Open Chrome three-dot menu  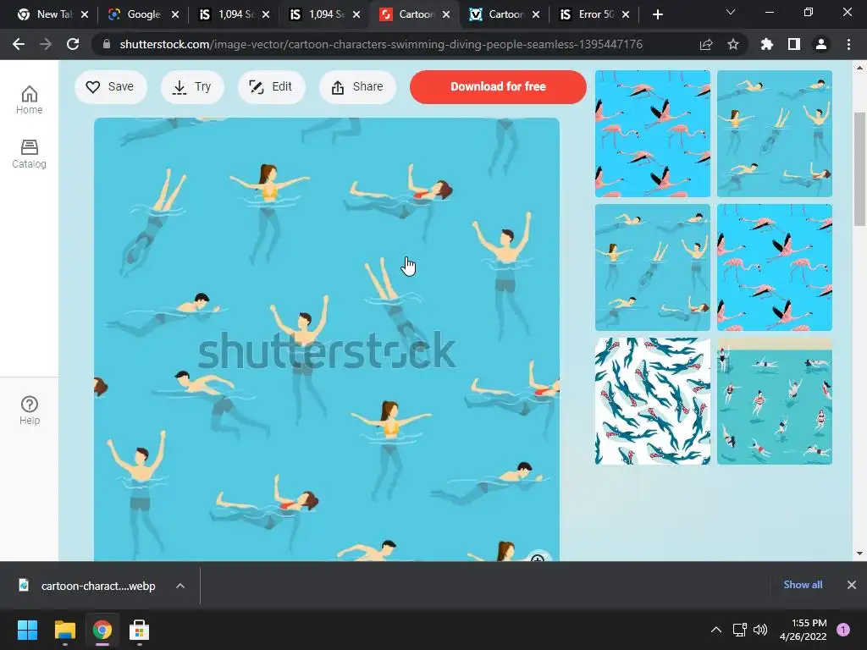[848, 44]
